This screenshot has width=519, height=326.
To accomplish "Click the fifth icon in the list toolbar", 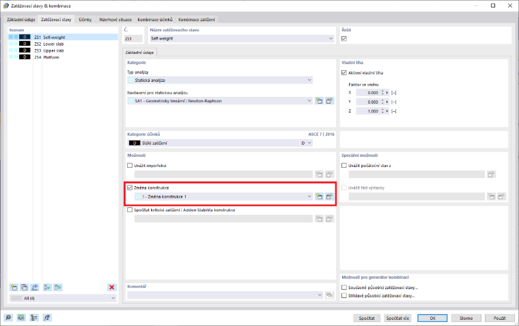I will (58, 287).
